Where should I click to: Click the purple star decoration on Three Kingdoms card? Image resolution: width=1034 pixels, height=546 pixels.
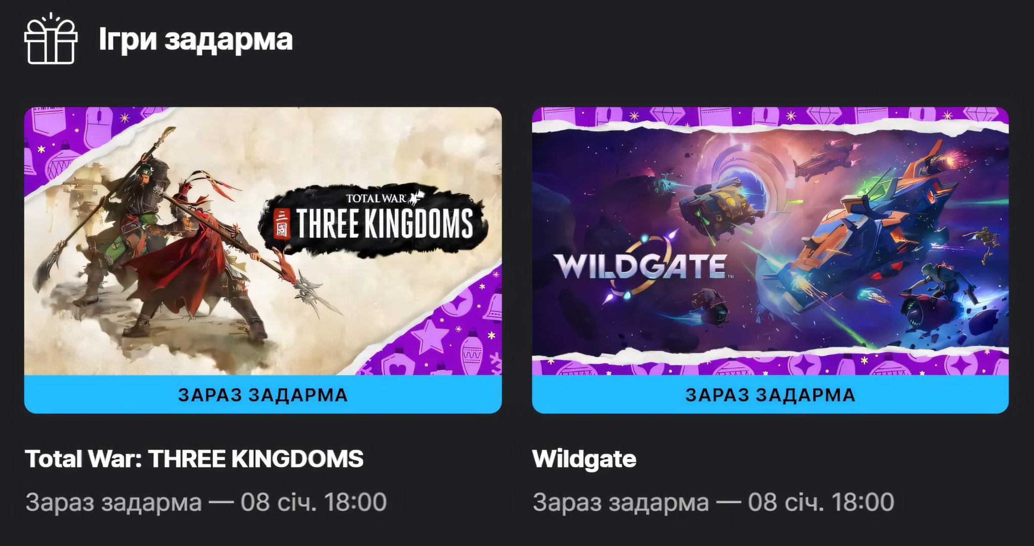430,336
